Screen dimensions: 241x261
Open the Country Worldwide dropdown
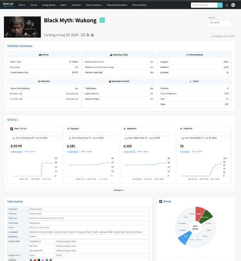[221, 23]
